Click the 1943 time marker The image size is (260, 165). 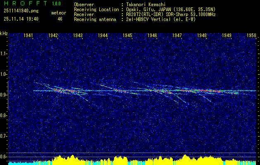point(78,35)
